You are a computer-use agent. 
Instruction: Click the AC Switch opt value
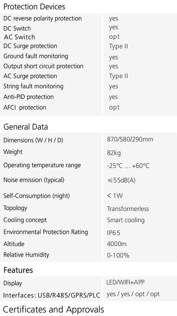[114, 37]
